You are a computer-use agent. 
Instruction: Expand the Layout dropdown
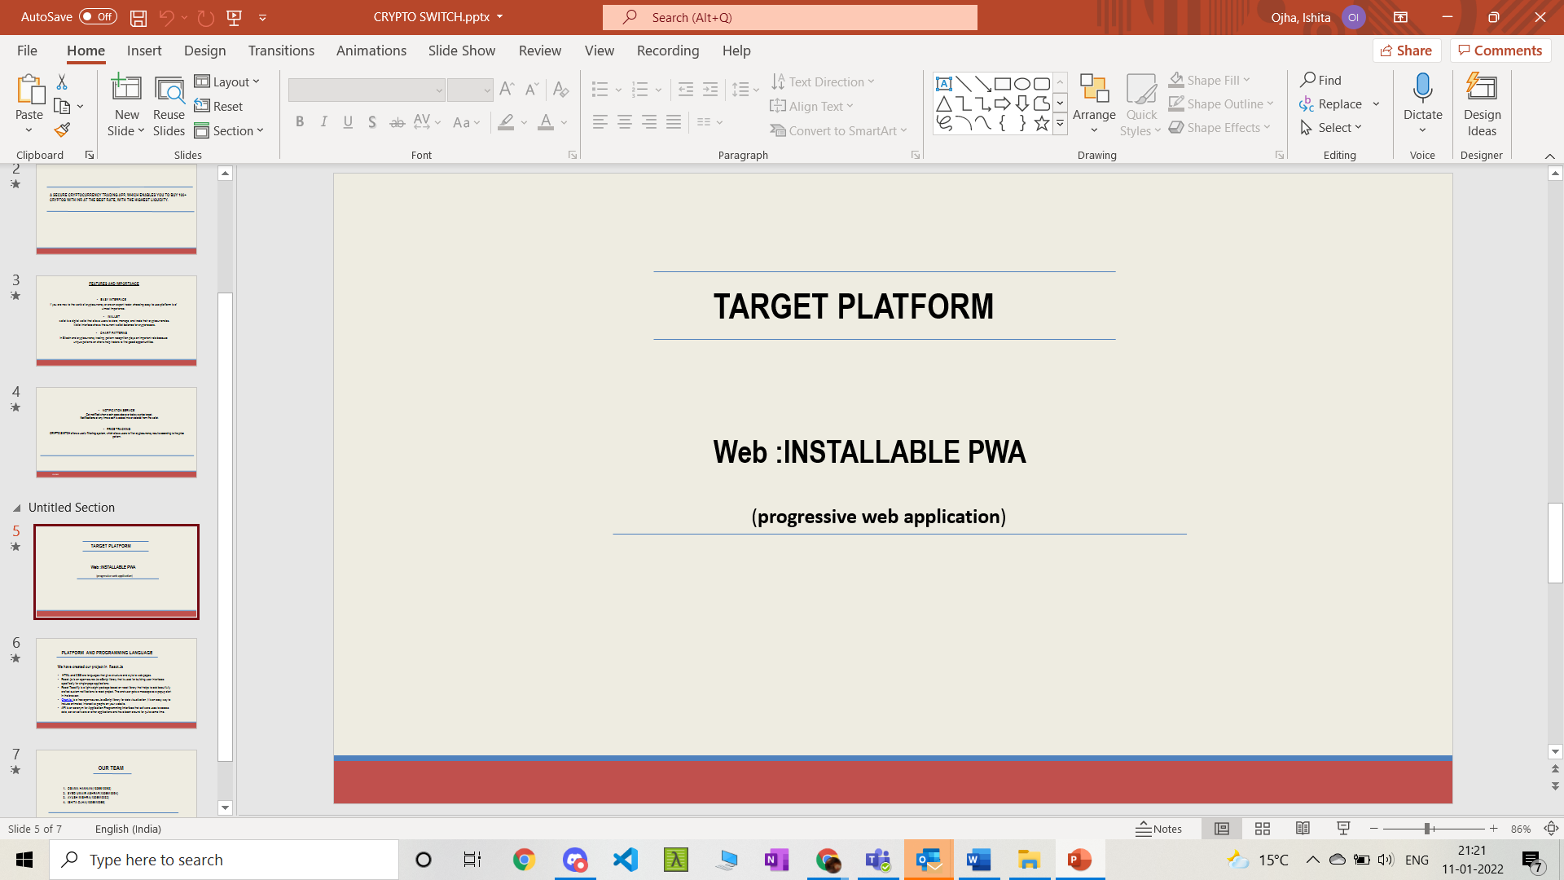click(228, 81)
